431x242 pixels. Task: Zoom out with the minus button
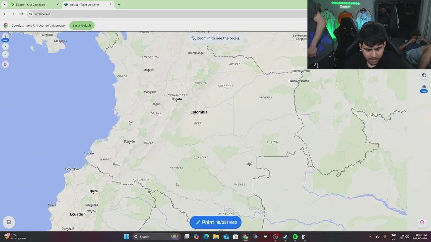click(5, 54)
